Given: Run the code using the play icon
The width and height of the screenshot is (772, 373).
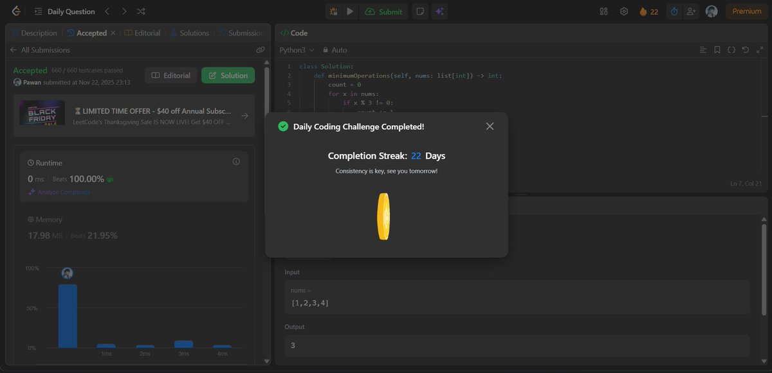Looking at the screenshot, I should click(x=349, y=11).
